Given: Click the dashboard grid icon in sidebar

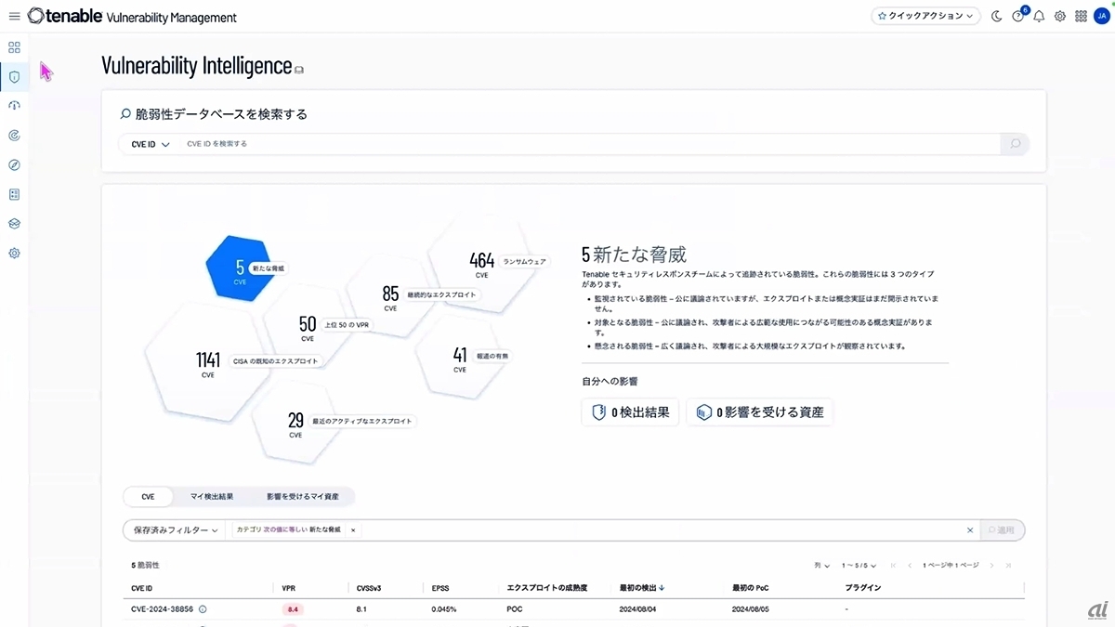Looking at the screenshot, I should [x=14, y=47].
